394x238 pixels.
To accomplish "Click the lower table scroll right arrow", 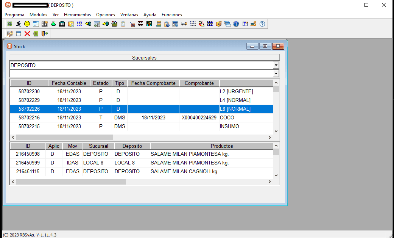I will 269,182.
